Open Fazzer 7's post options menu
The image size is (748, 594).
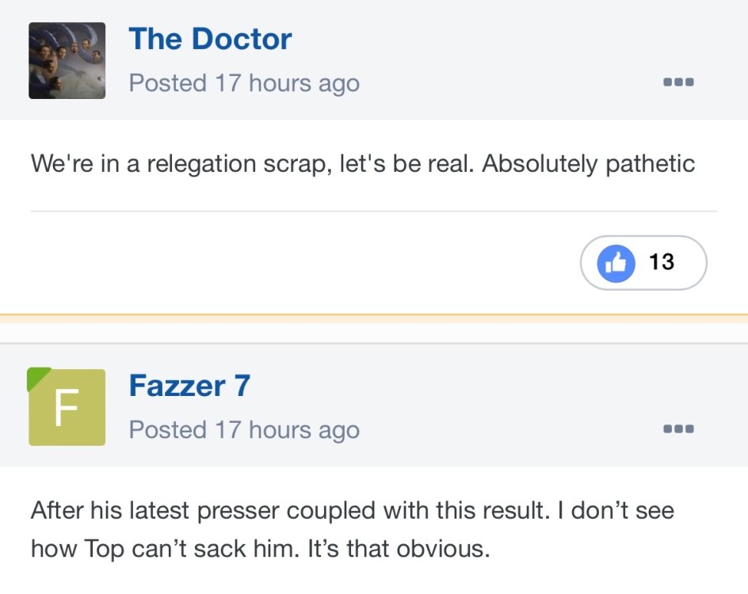[x=679, y=429]
